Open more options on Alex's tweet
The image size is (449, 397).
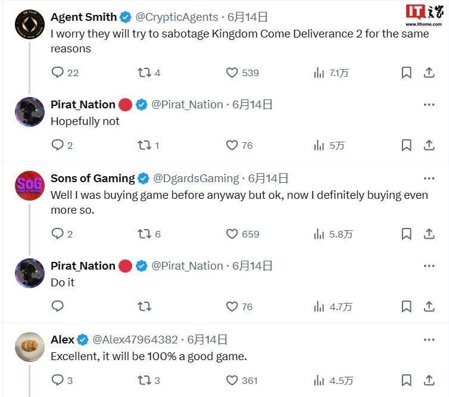coord(429,340)
